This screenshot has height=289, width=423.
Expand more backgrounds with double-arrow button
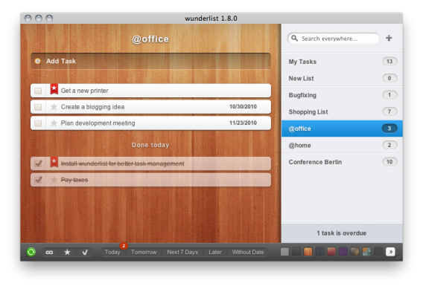[x=390, y=252]
